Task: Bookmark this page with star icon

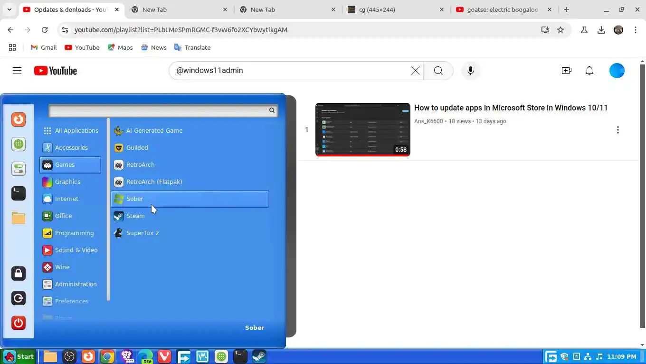Action: [x=560, y=30]
